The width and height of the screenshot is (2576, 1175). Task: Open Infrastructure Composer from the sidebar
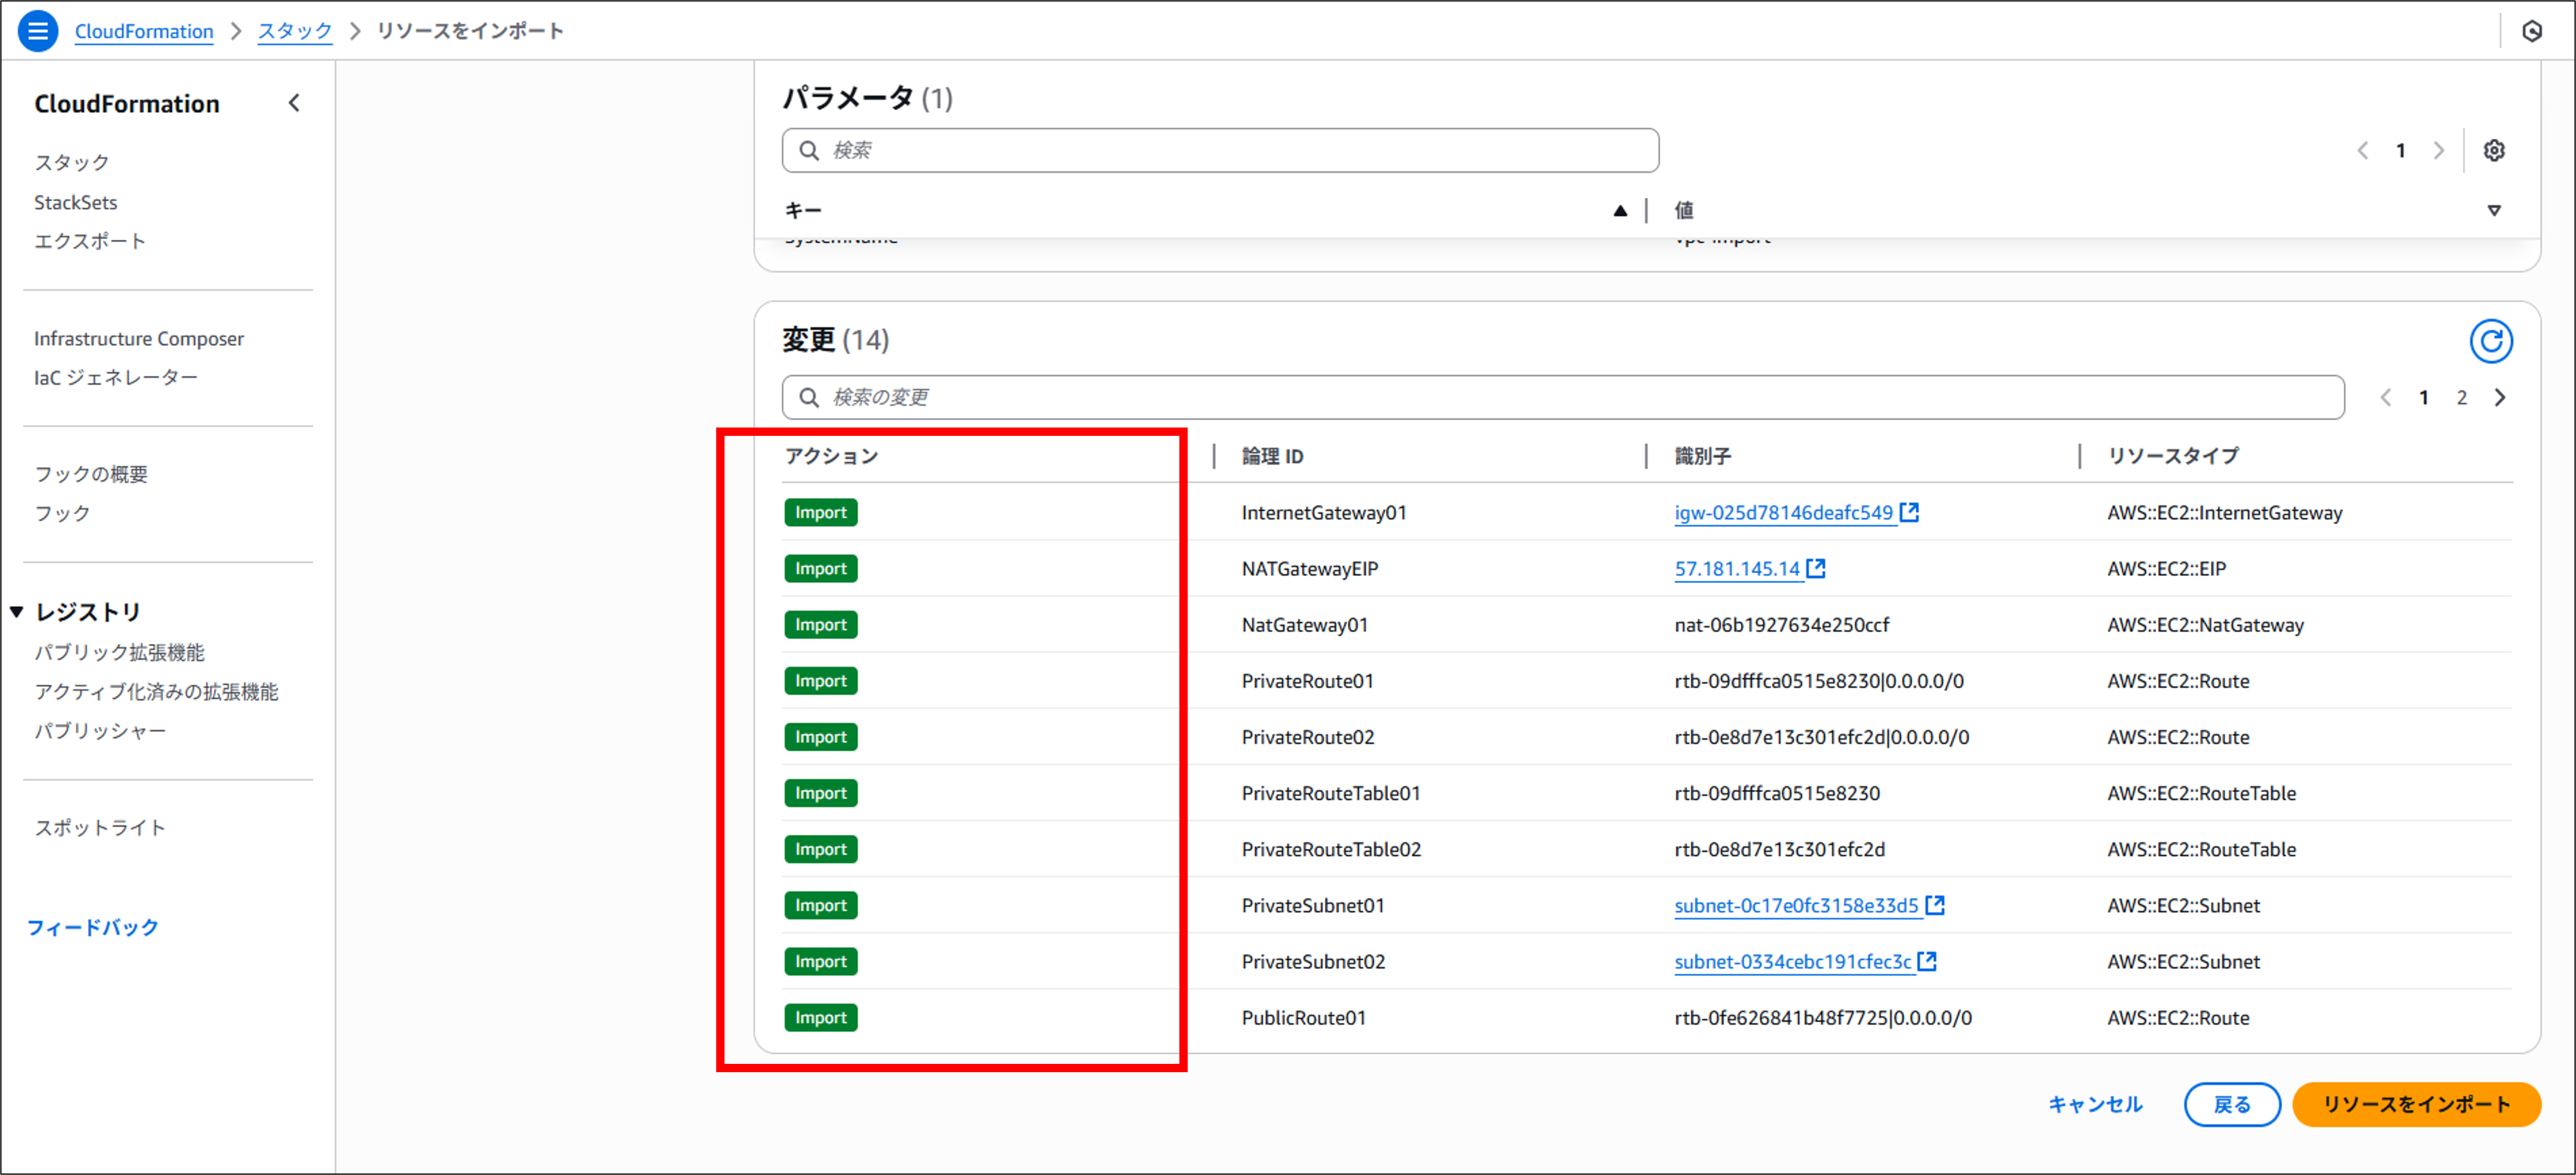point(139,339)
